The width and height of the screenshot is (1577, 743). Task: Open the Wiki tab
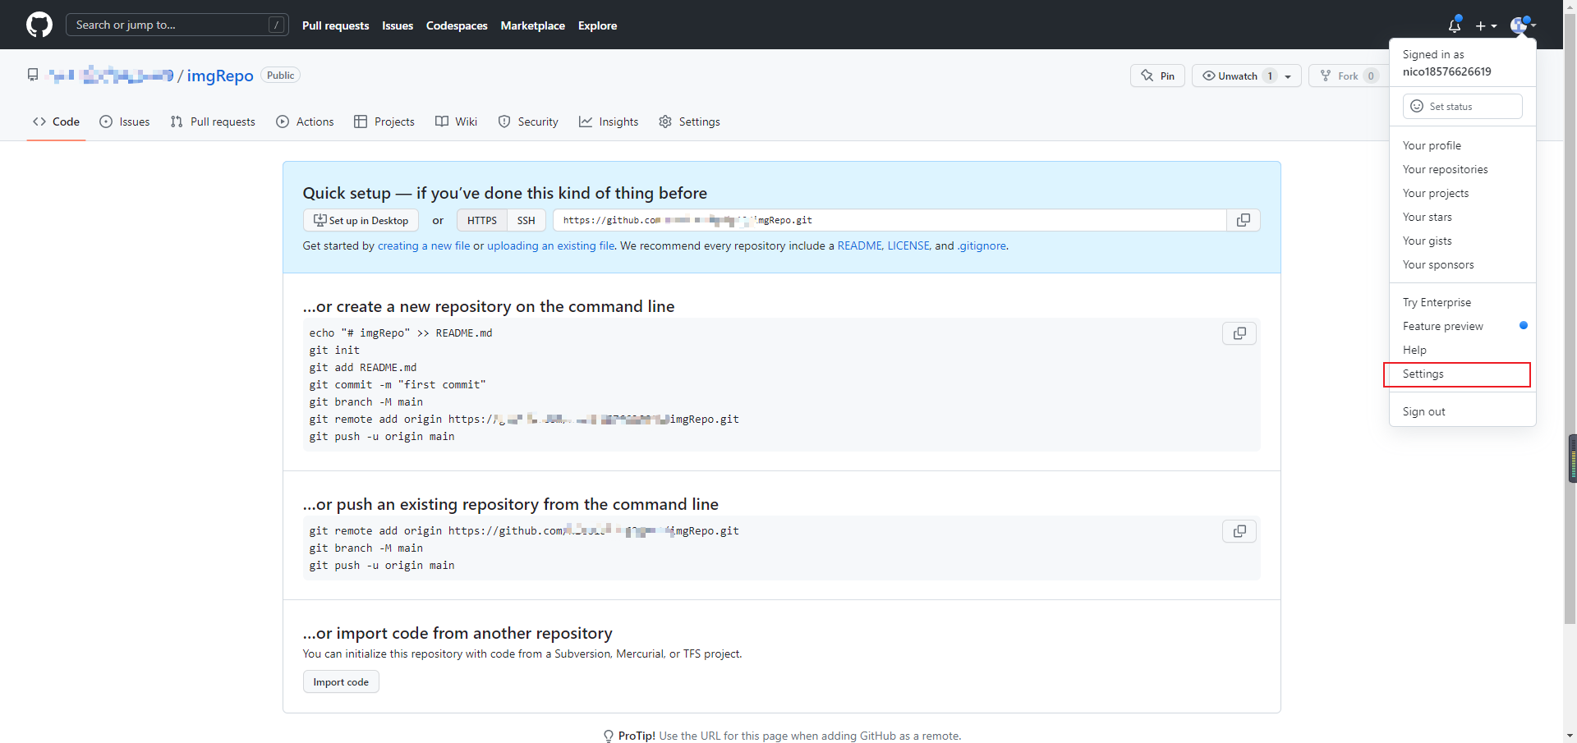click(x=456, y=122)
